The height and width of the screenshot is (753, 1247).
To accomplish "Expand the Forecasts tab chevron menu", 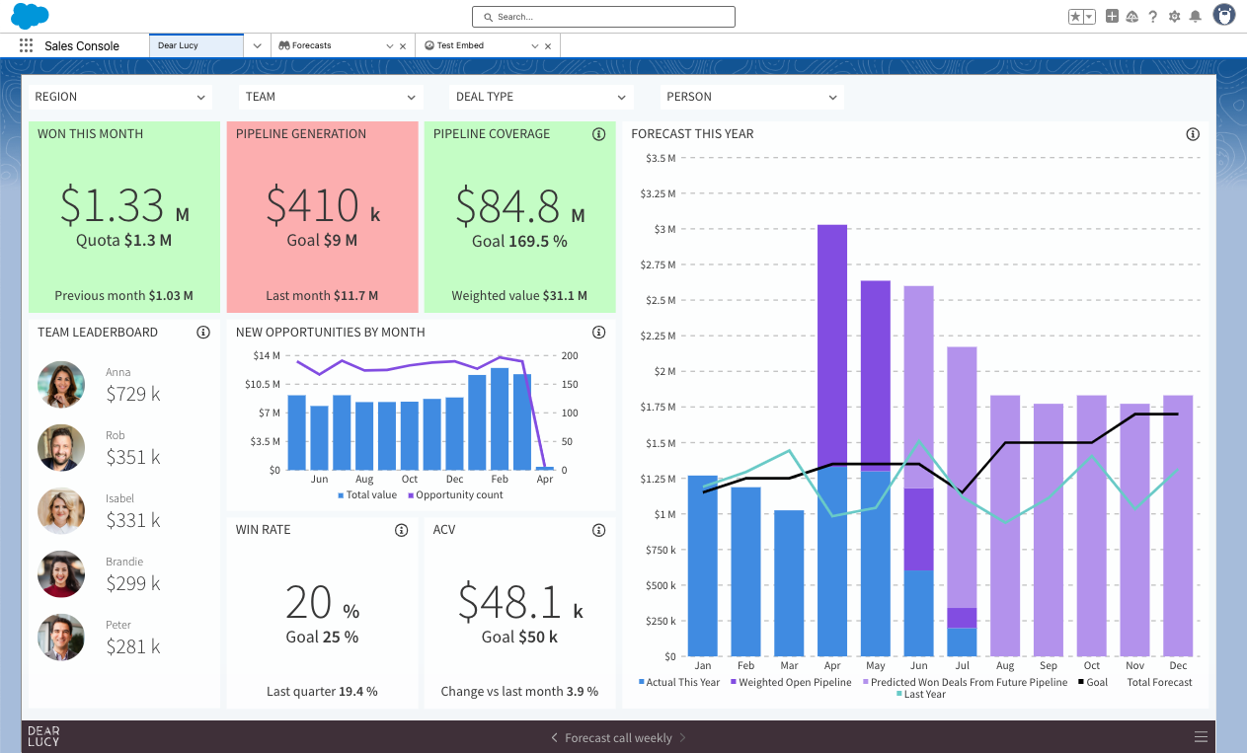I will 388,46.
